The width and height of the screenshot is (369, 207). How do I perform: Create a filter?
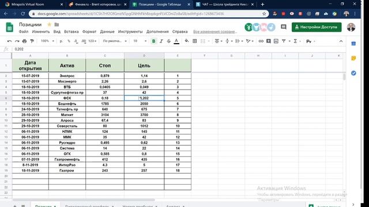(284, 41)
